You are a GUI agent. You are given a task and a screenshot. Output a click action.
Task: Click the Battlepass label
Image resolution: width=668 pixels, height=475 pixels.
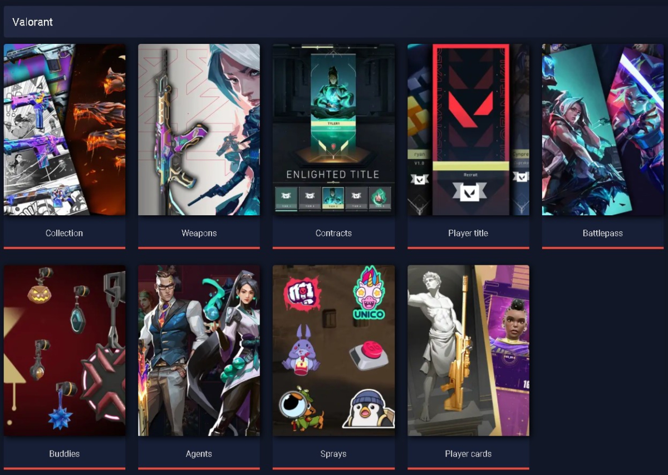[x=603, y=233]
